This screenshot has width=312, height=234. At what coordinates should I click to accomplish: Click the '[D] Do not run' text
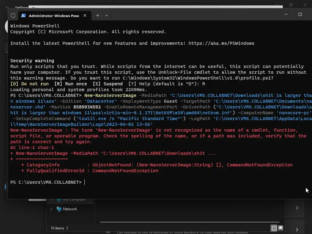(x=30, y=84)
